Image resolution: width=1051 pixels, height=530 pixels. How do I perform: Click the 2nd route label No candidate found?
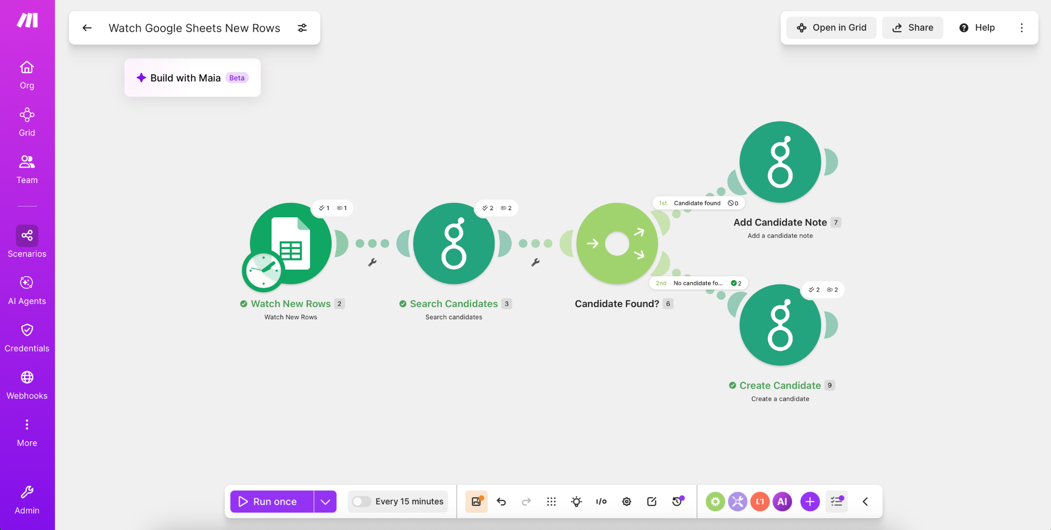pyautogui.click(x=698, y=283)
